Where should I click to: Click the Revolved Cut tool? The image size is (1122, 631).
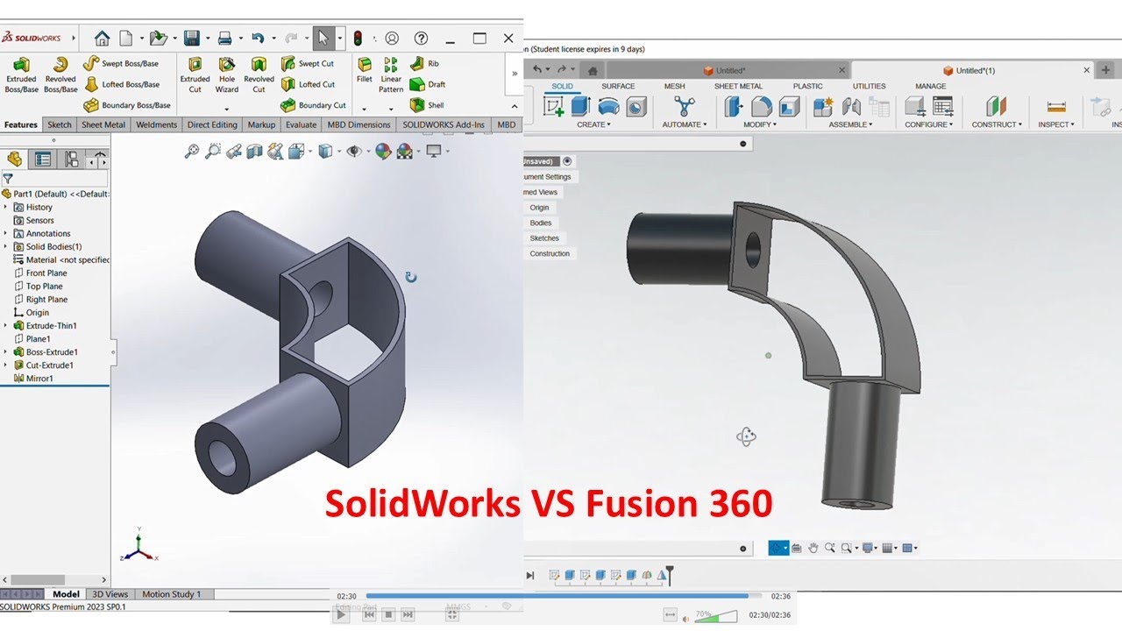pyautogui.click(x=259, y=74)
